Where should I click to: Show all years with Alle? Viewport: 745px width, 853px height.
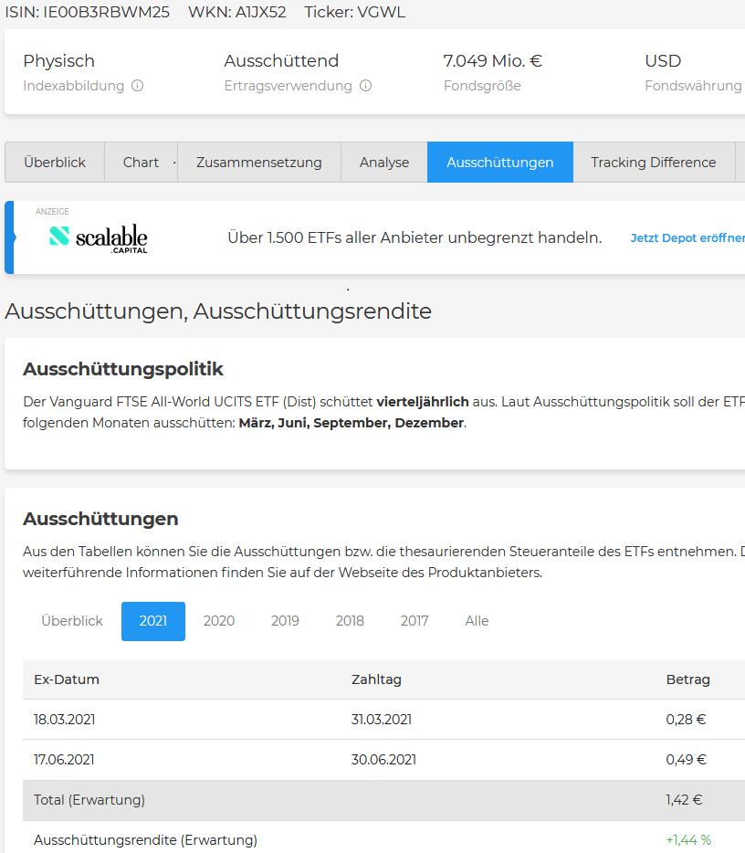point(477,621)
